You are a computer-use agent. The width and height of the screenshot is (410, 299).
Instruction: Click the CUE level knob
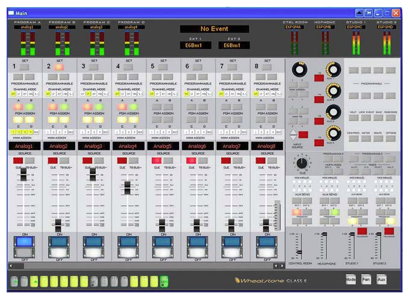click(301, 162)
